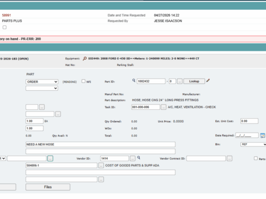
Task: Click the SSI449 2008 FORD E-450 equipment text
Action: (143, 58)
